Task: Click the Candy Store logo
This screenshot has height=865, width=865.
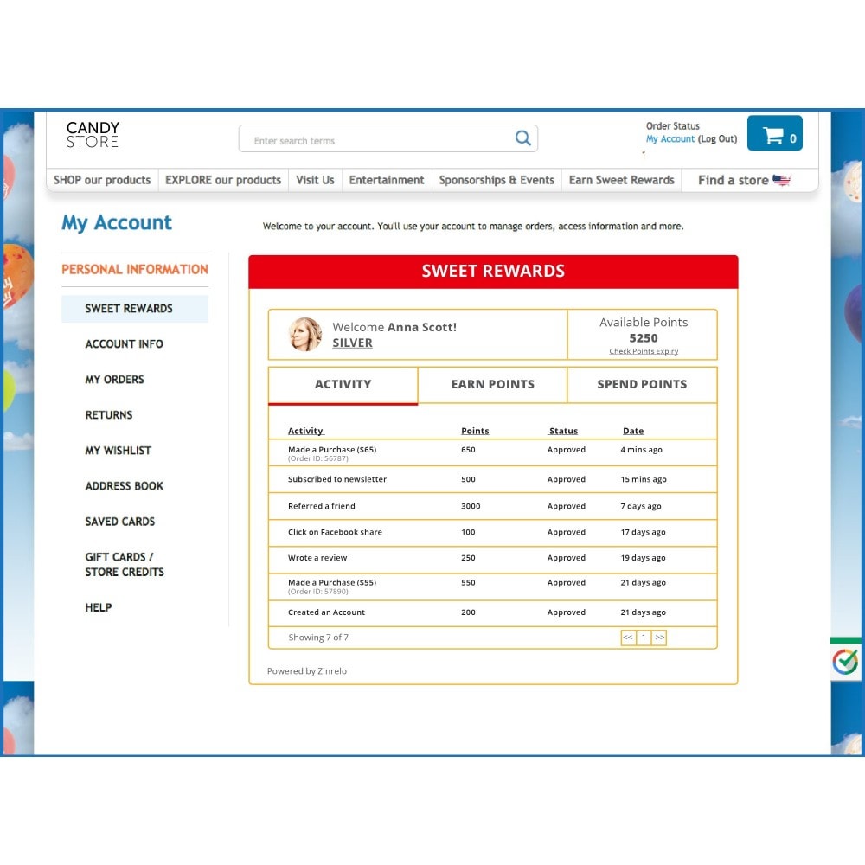Action: point(93,135)
